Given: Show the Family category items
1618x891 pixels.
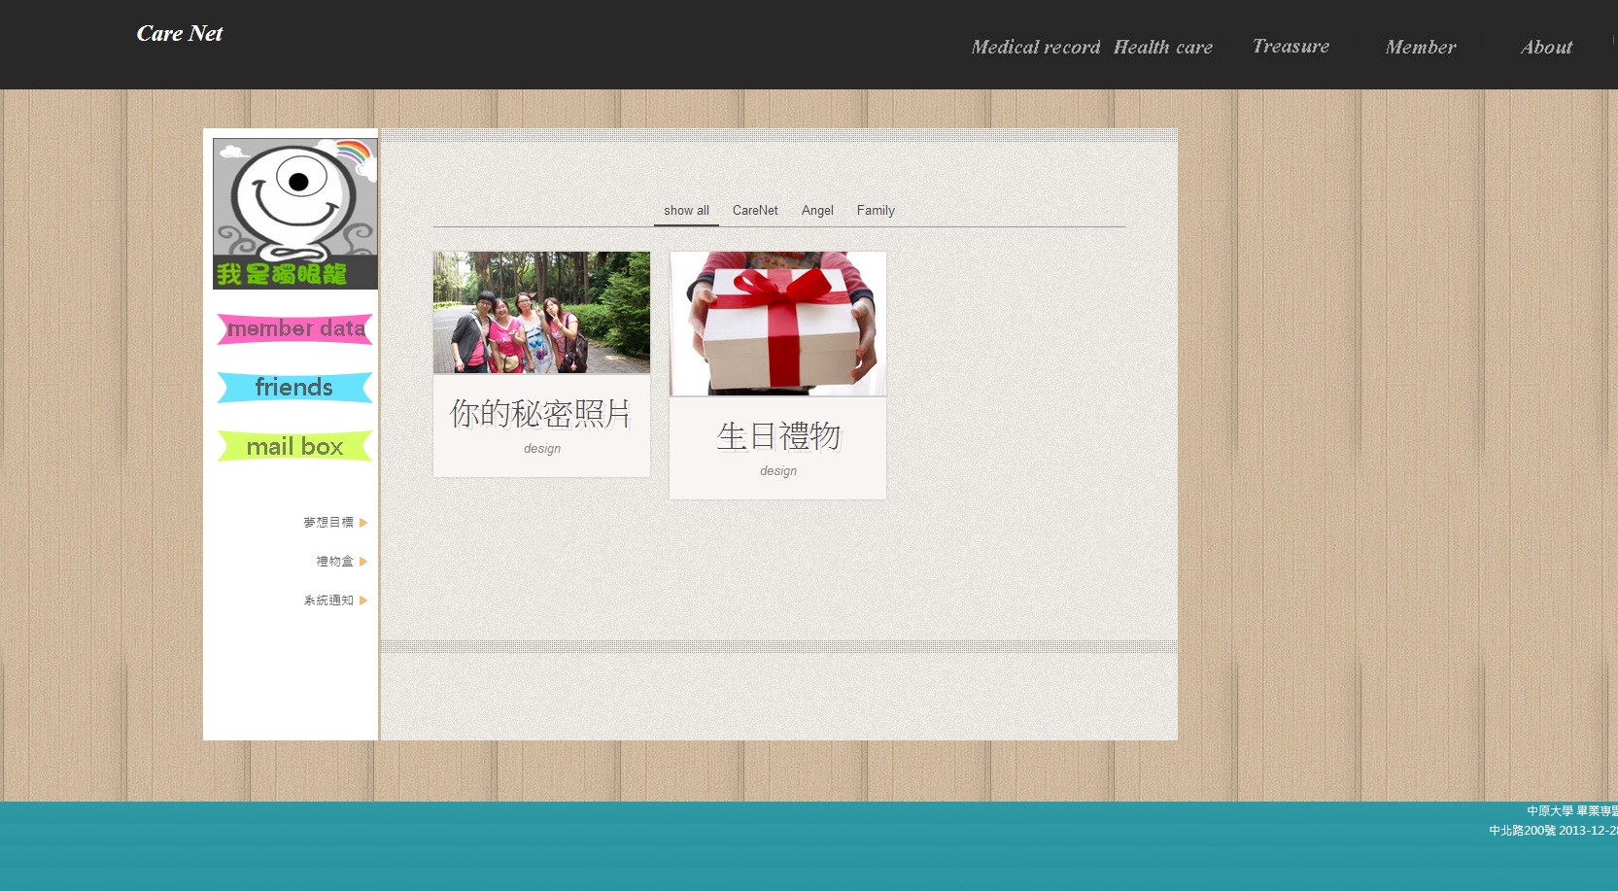Looking at the screenshot, I should point(876,211).
